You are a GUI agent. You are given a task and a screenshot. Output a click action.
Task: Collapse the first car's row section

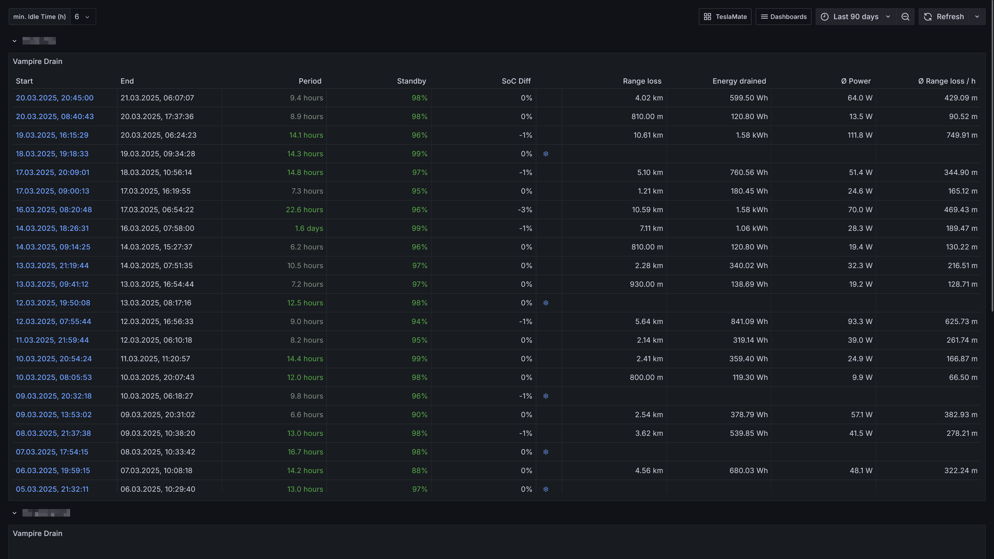point(15,41)
